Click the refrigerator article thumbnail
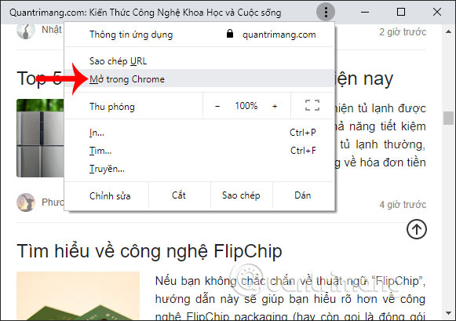Viewport: 456px width, 321px height. (40, 138)
